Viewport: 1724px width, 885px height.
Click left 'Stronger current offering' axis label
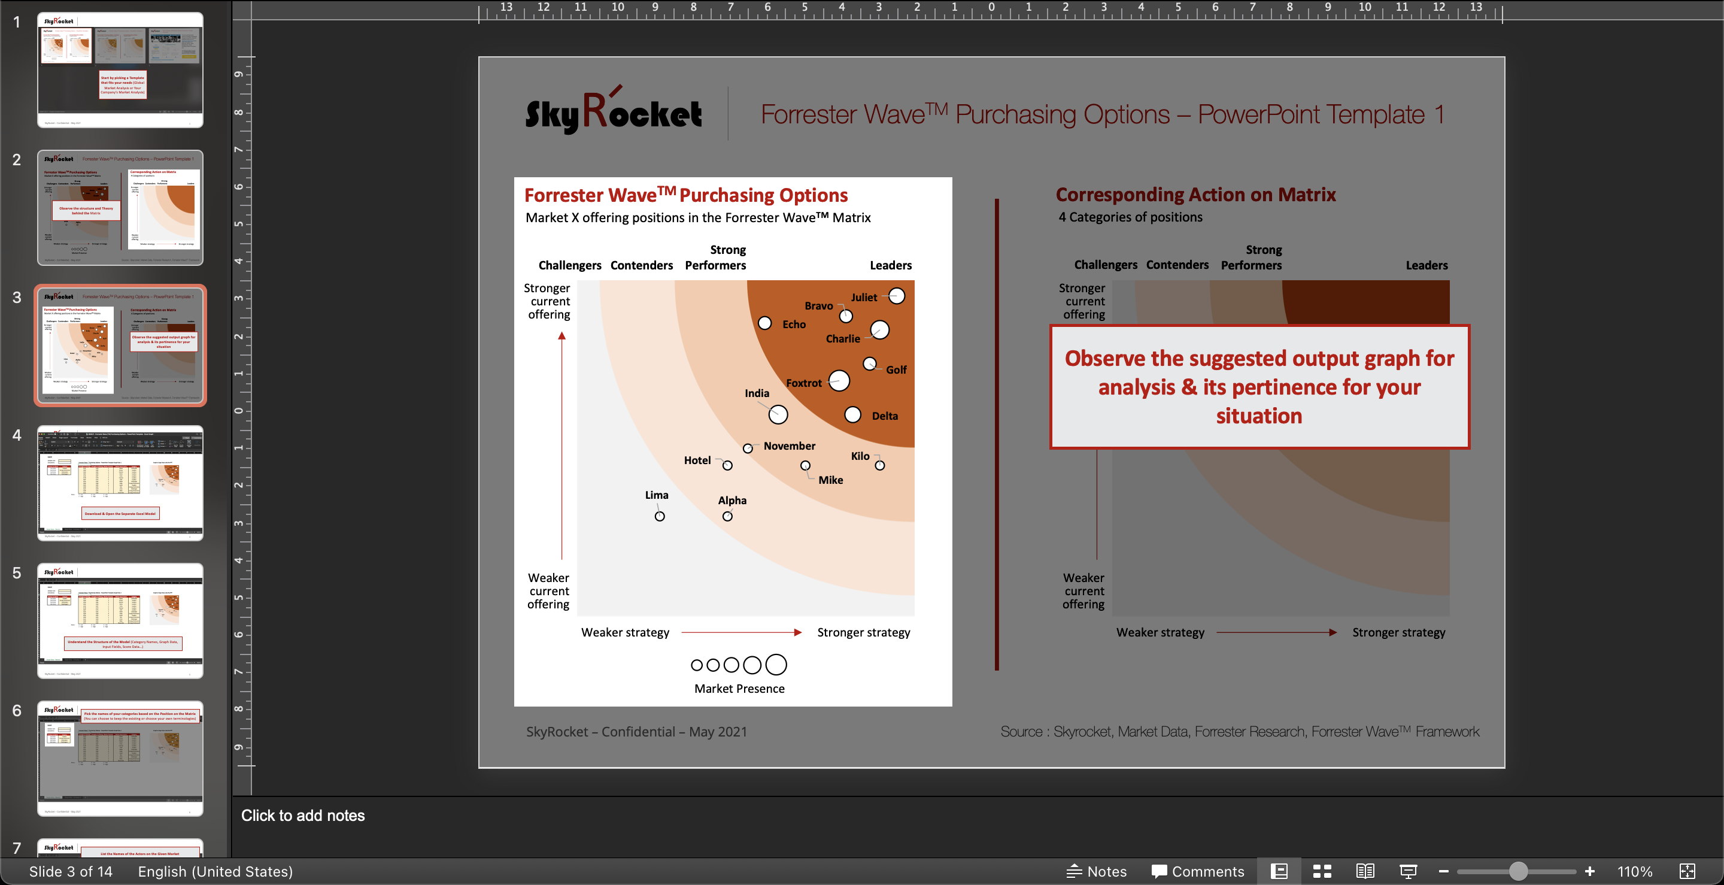[x=547, y=301]
